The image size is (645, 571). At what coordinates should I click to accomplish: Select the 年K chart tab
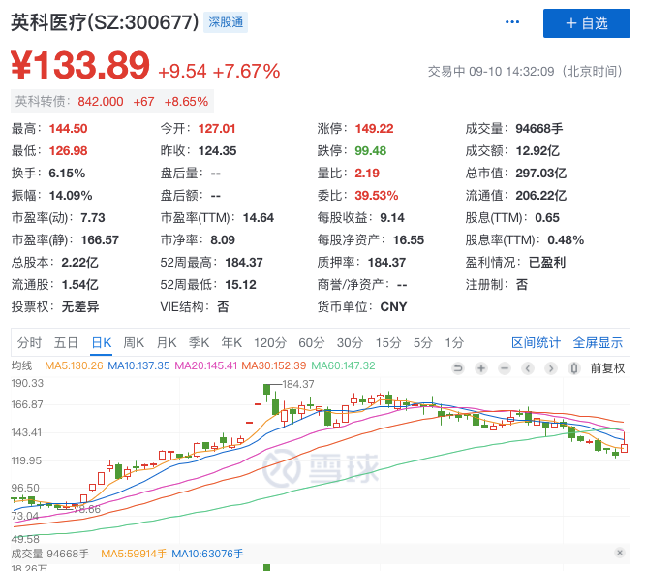click(x=231, y=342)
